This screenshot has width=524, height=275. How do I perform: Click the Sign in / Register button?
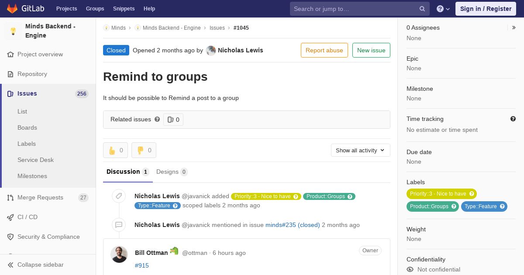(x=486, y=9)
